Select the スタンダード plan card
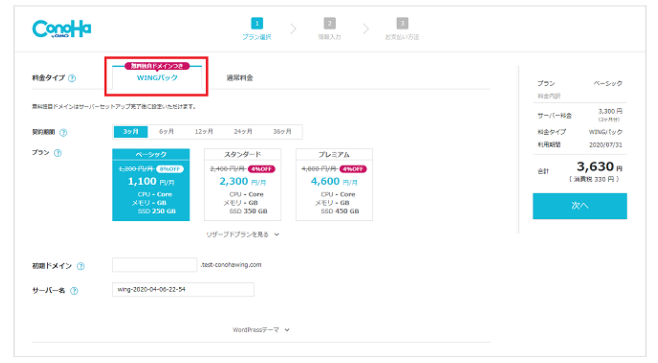 [242, 185]
